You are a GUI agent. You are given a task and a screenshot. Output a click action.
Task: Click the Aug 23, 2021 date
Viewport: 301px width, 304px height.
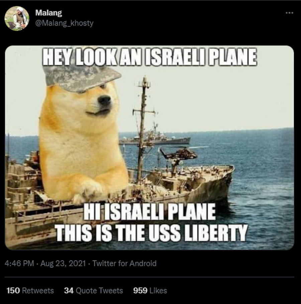tap(63, 263)
